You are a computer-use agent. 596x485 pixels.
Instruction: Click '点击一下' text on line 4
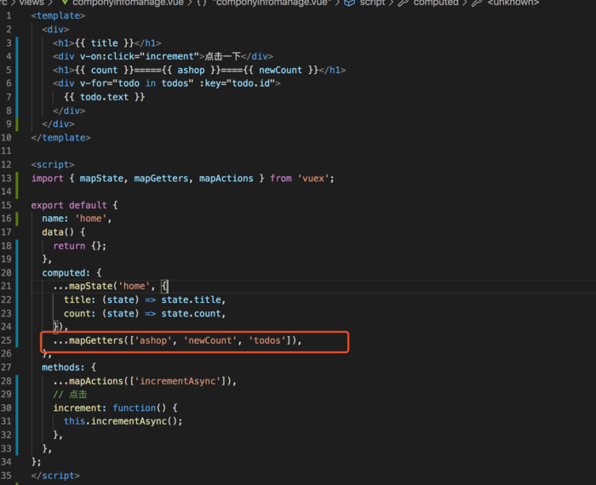click(223, 56)
